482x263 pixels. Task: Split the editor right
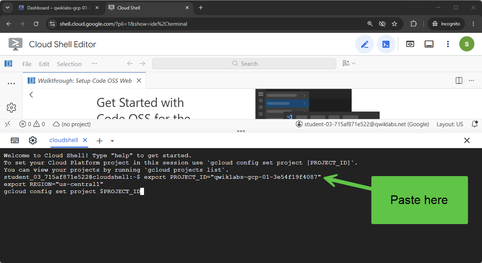point(459,80)
